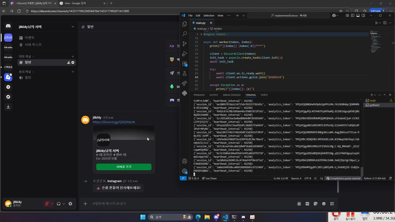This screenshot has height=222, width=395.
Task: Add a server with plus icon
Action: point(8,87)
